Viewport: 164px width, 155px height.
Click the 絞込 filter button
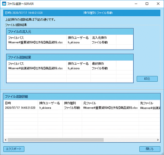coord(147,79)
